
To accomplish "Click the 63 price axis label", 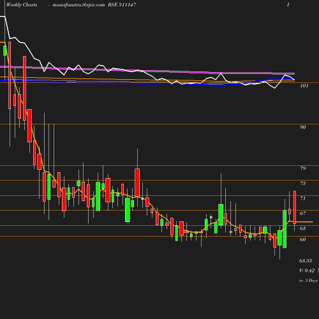I will [x=303, y=228].
